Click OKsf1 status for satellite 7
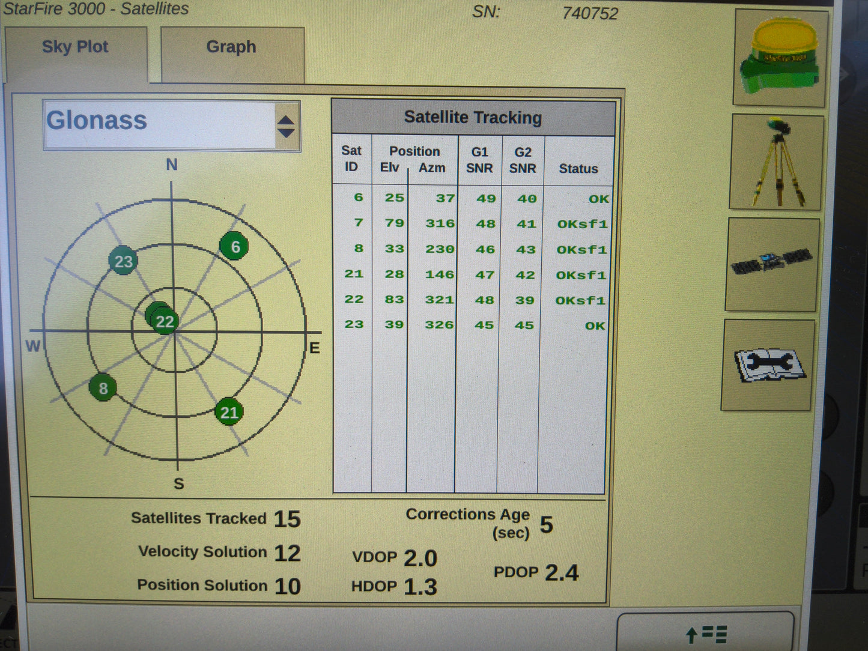Image resolution: width=868 pixels, height=651 pixels. click(x=583, y=224)
